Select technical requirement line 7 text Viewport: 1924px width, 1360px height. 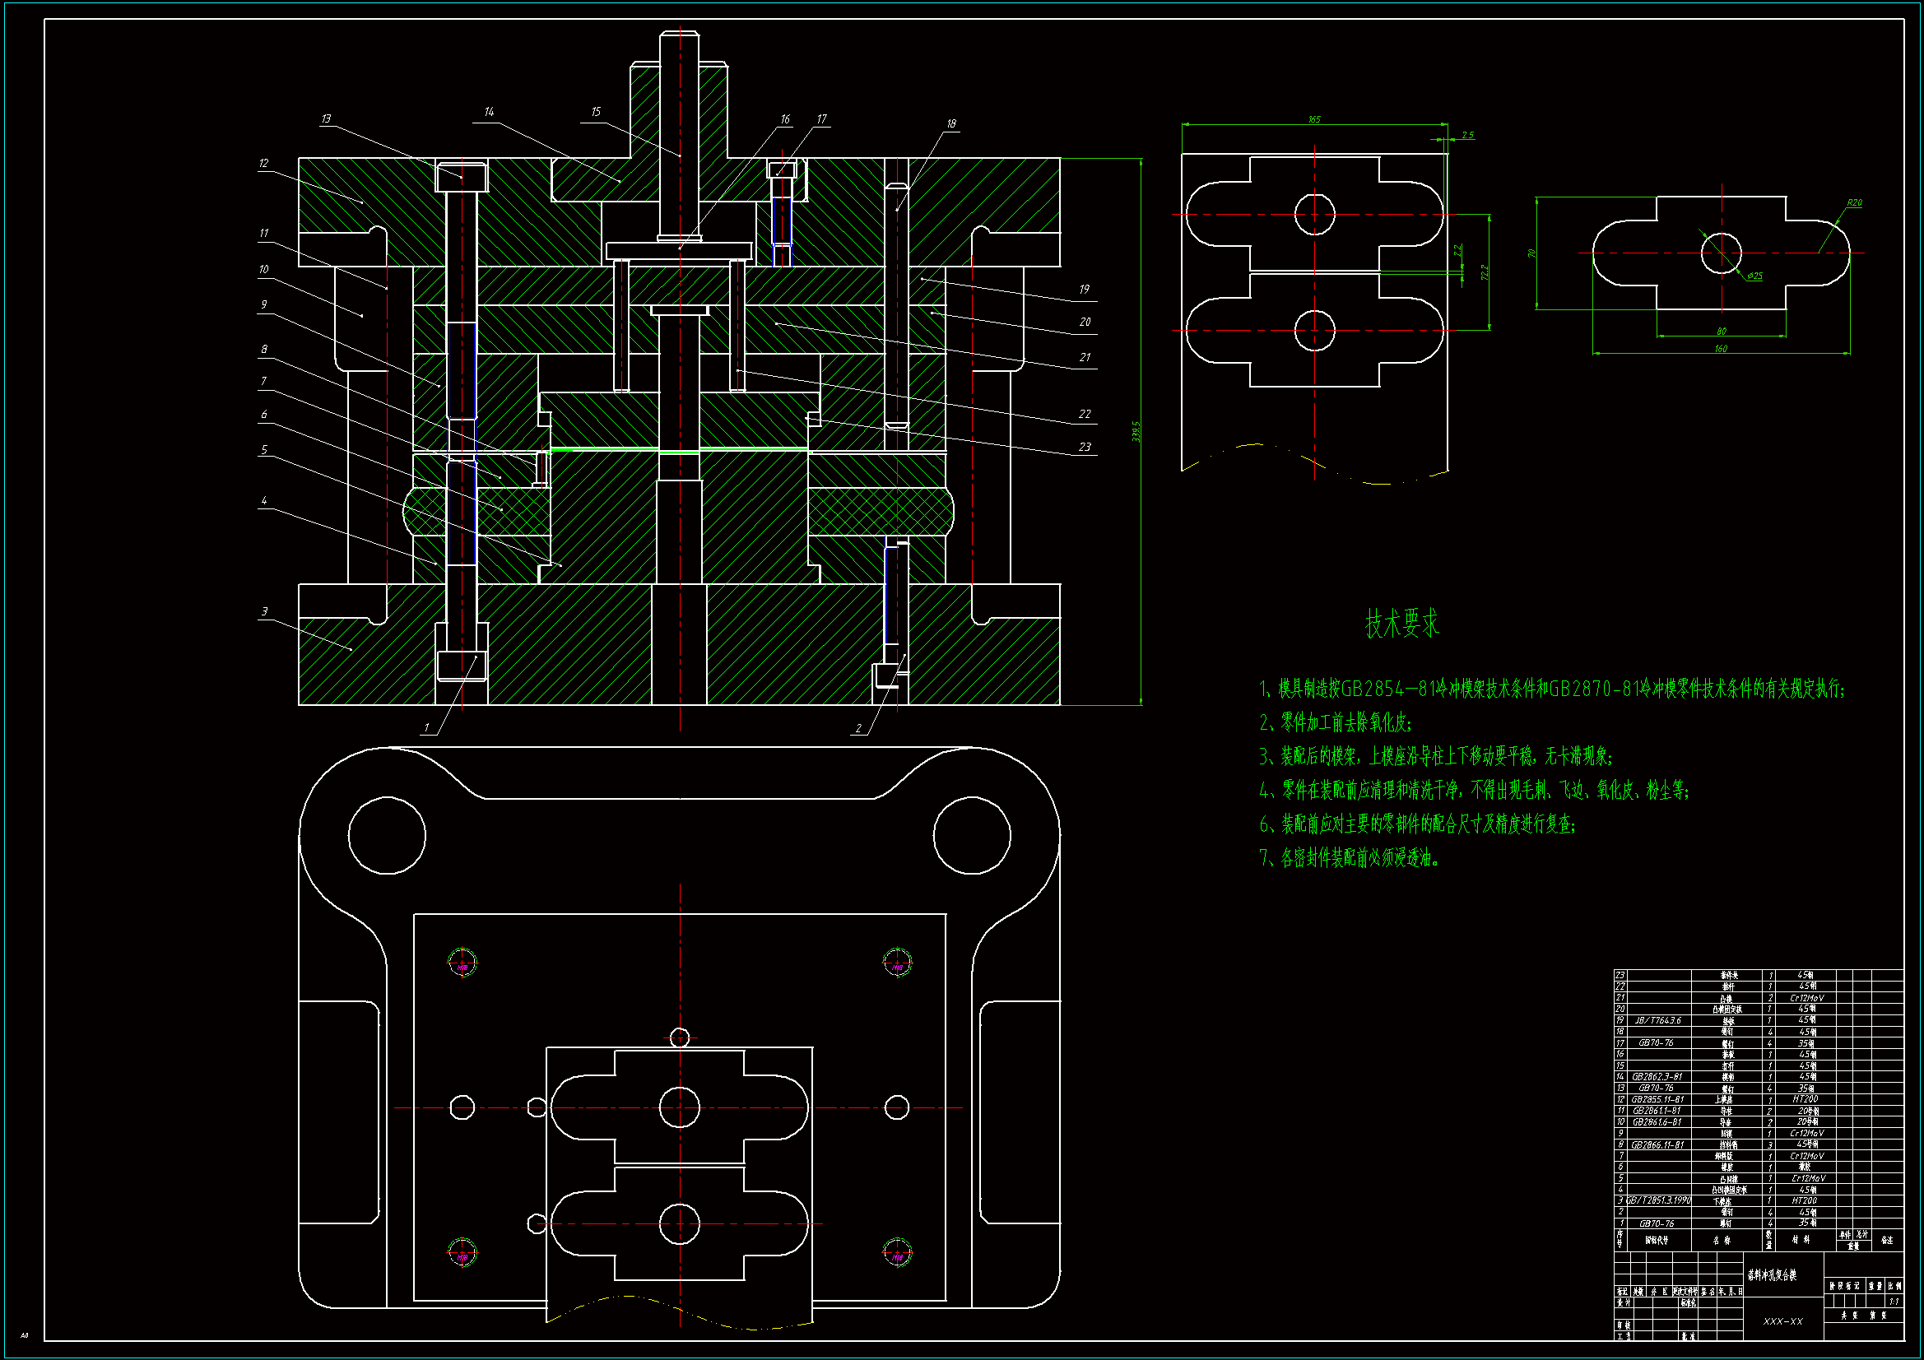[x=1350, y=858]
